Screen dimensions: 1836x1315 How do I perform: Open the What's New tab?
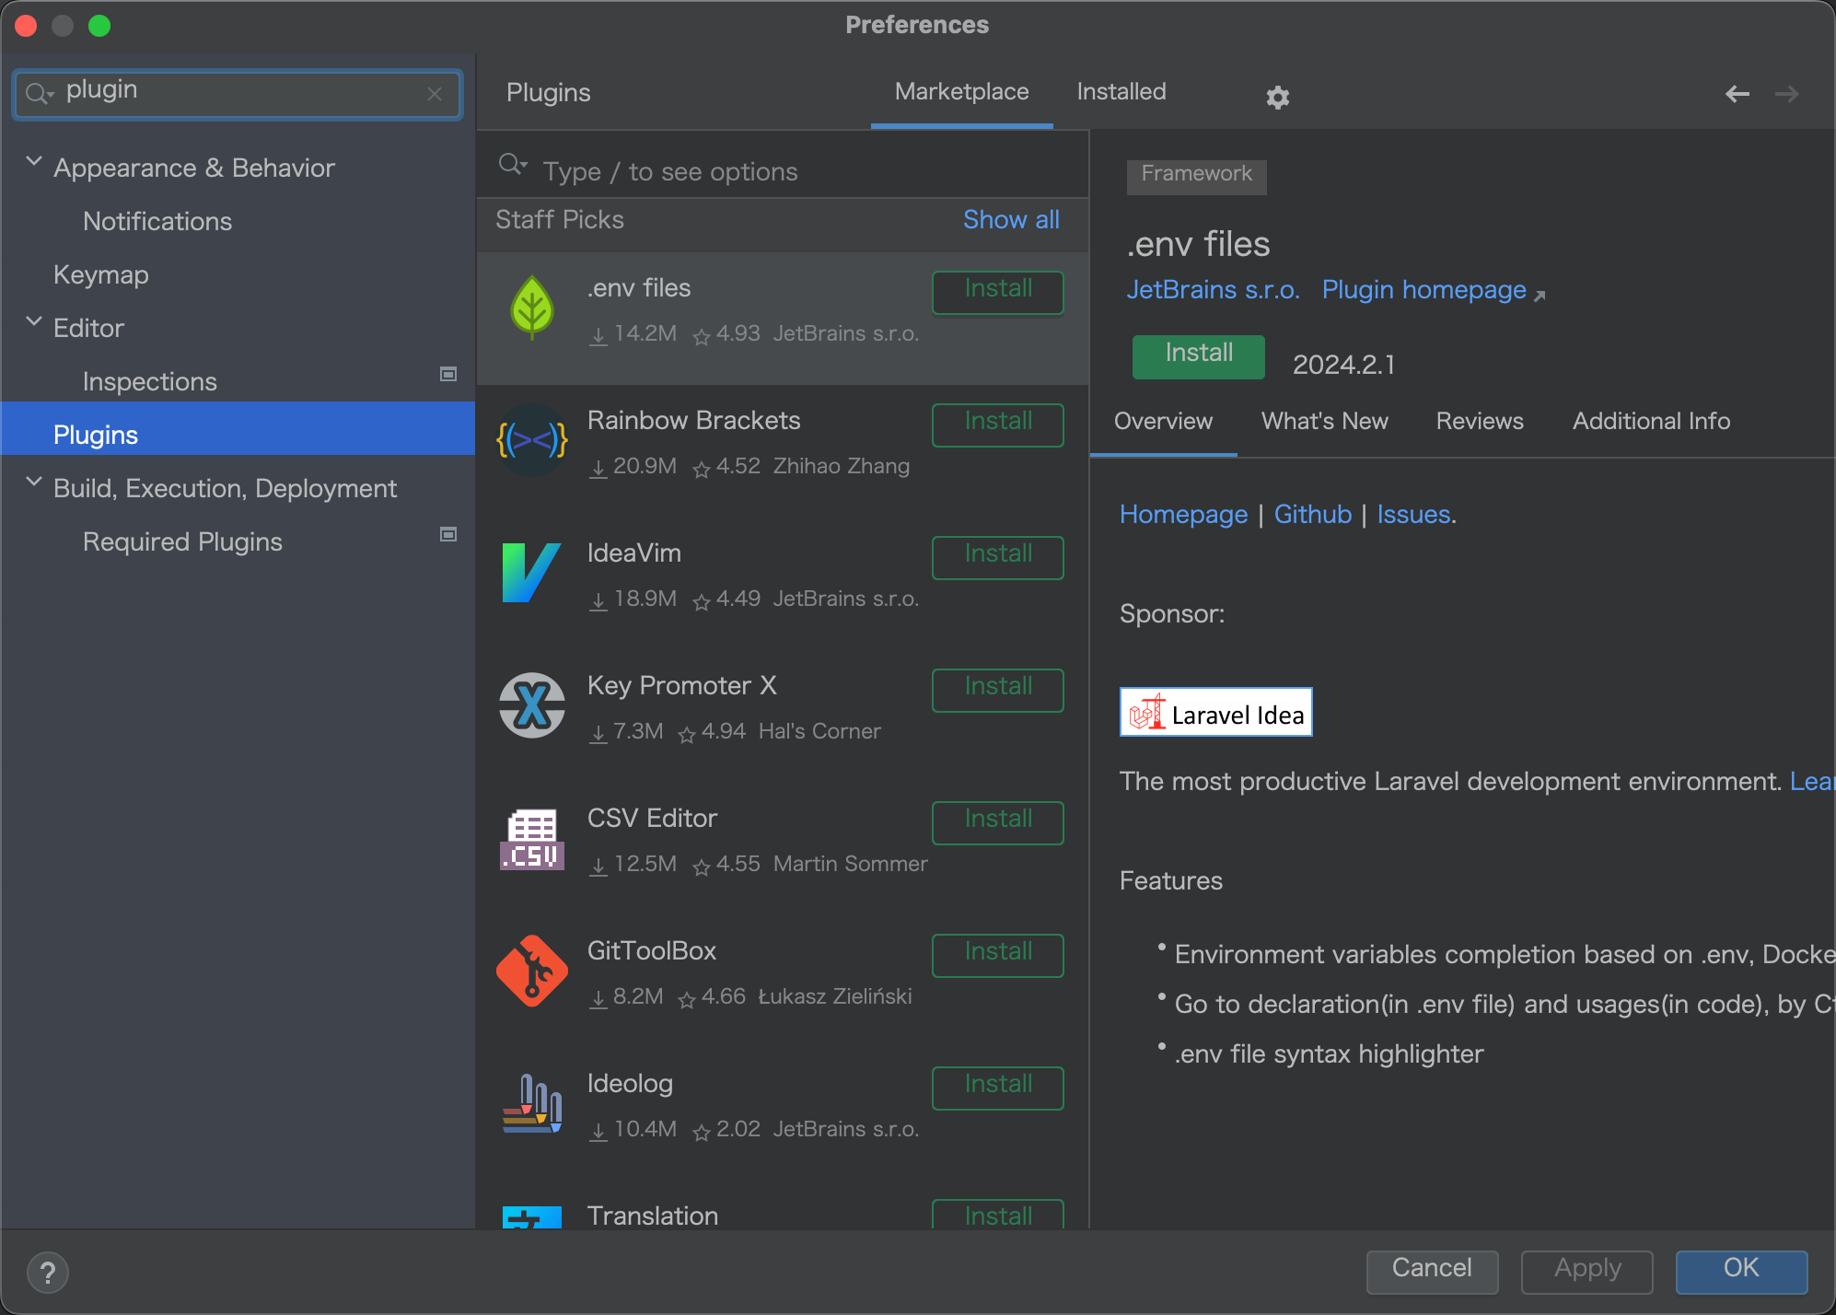point(1324,422)
